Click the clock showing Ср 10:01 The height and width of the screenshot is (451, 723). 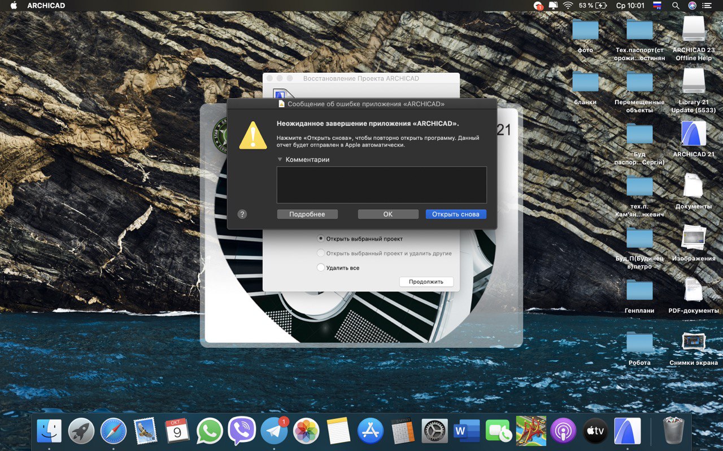[630, 6]
